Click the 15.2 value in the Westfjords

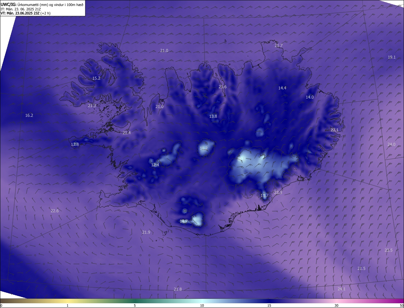click(96, 78)
